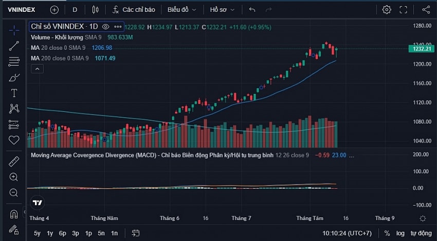437x241 pixels.
Task: Set time range to 1n
Action: click(114, 233)
